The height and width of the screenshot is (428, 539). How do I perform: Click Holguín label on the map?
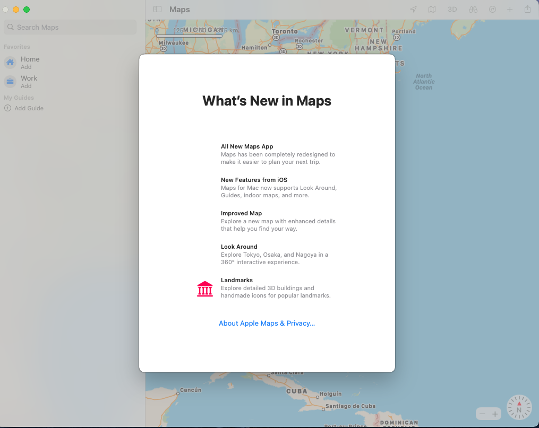click(x=331, y=394)
